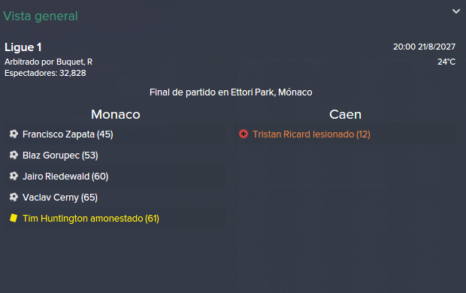
Task: Open the Monaco team name
Action: (x=116, y=114)
